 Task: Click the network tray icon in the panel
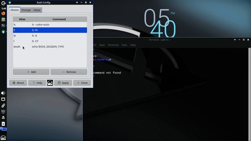(3, 99)
